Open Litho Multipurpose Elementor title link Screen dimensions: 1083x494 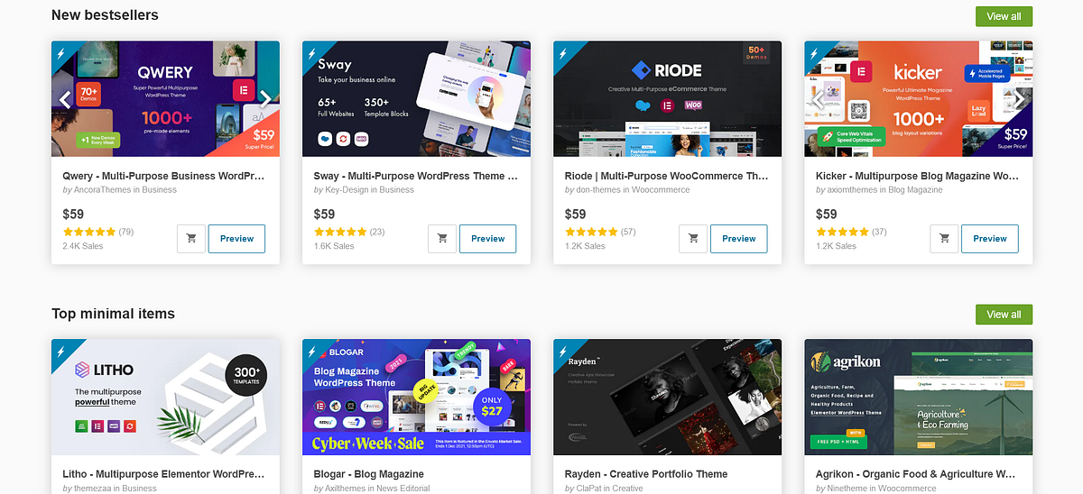click(164, 474)
